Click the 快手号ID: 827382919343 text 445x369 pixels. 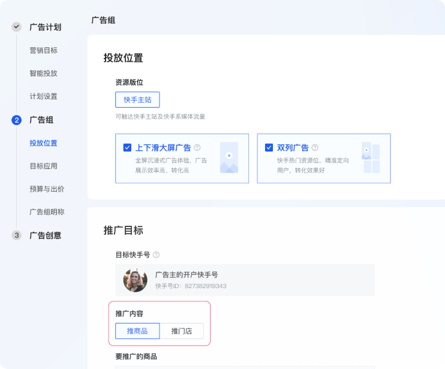pos(191,286)
